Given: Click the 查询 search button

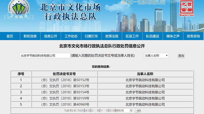Looking at the screenshot, I should point(181,56).
